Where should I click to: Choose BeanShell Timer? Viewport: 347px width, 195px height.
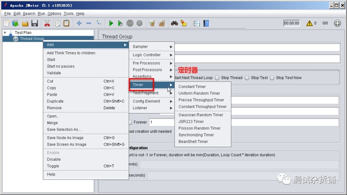(x=203, y=141)
